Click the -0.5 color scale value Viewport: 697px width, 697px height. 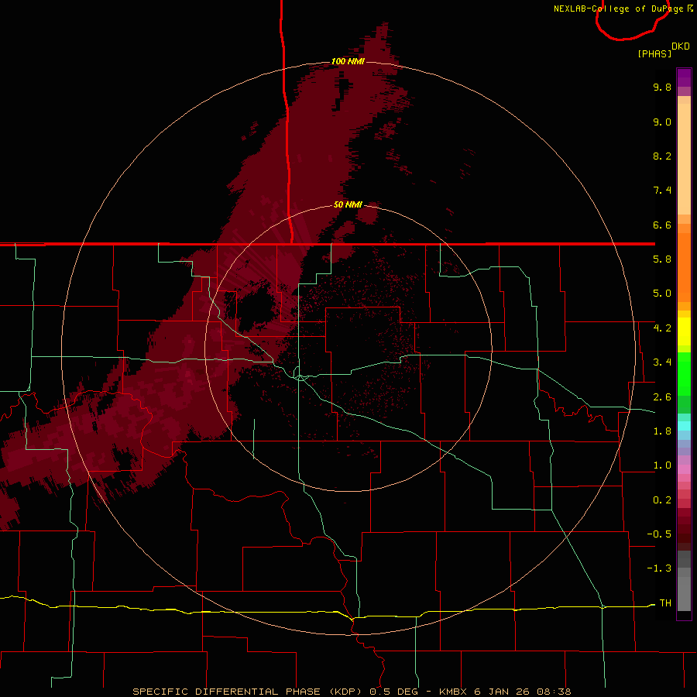coord(659,534)
